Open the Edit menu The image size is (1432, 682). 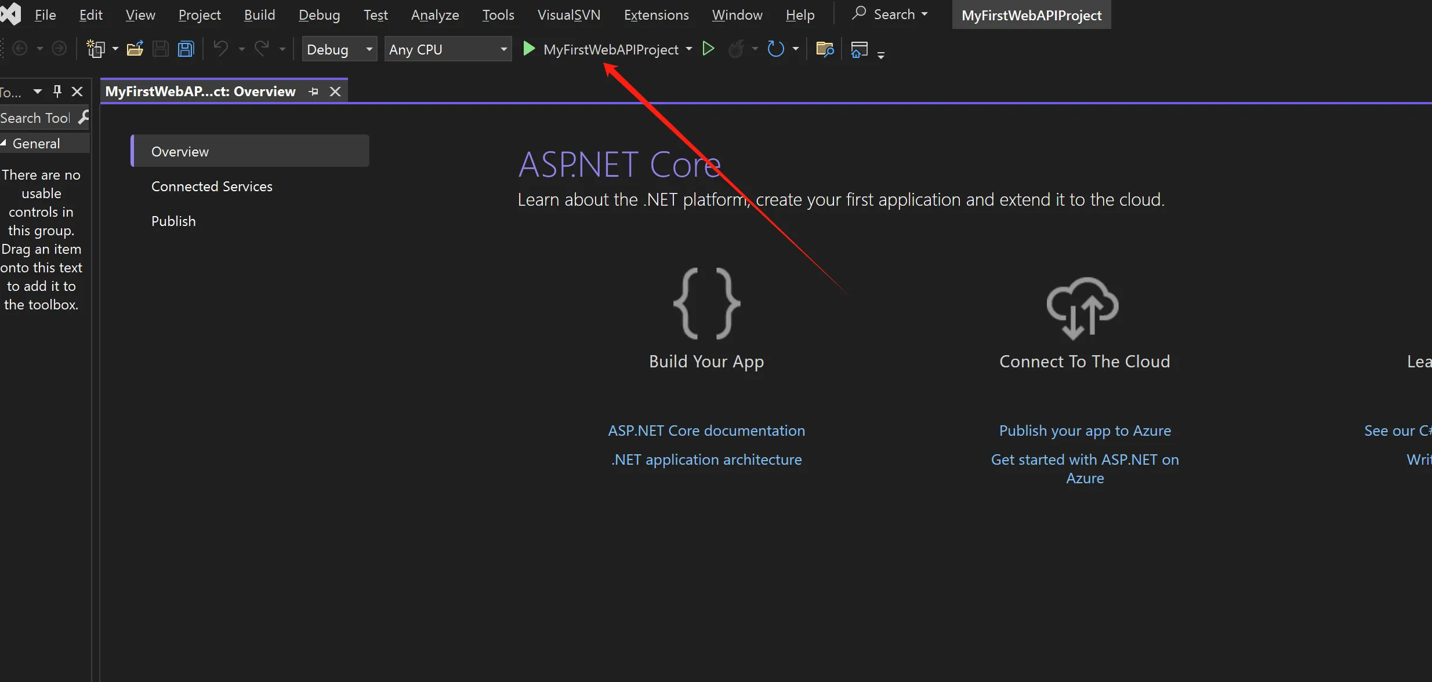pos(91,14)
